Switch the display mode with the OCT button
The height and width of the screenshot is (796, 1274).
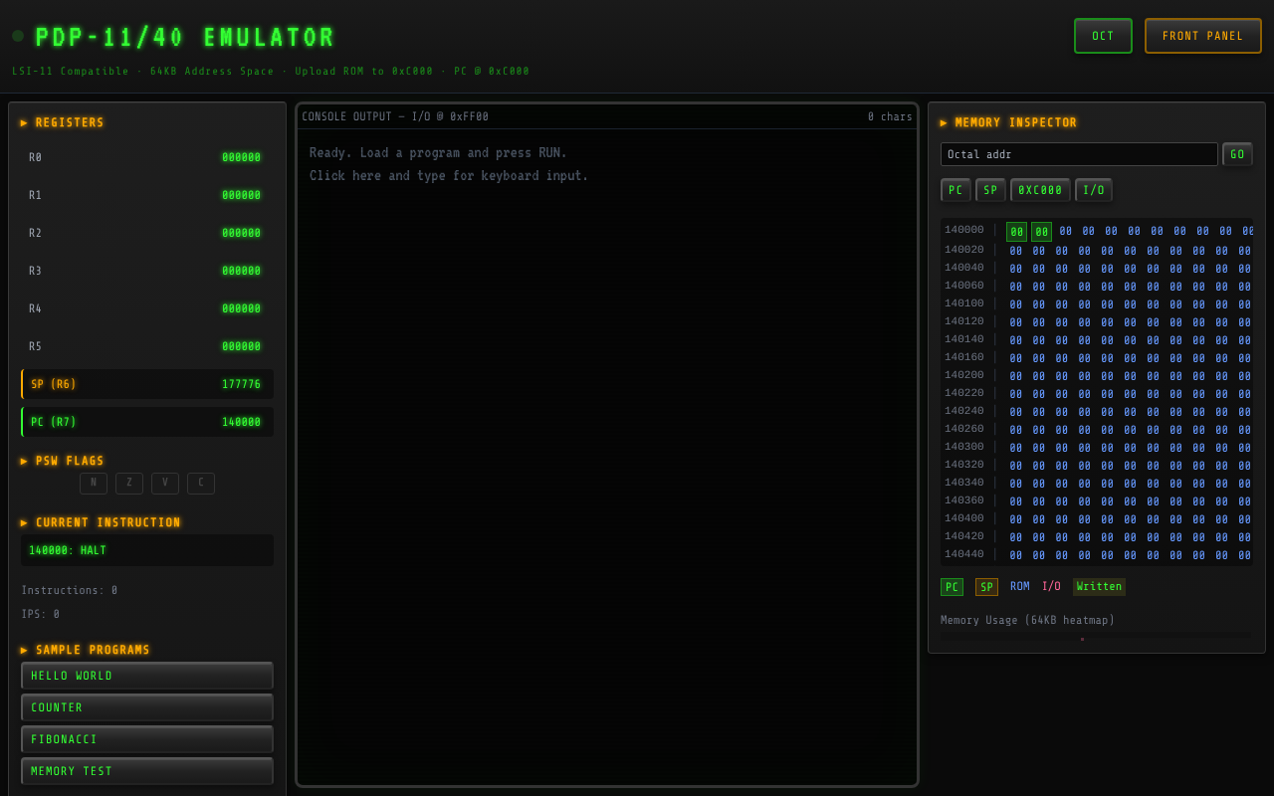[1103, 35]
